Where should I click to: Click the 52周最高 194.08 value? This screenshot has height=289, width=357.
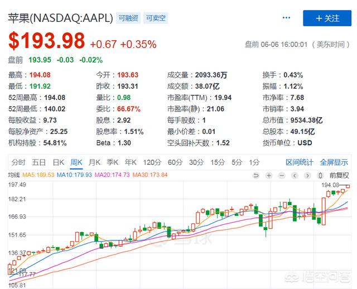tap(55, 98)
